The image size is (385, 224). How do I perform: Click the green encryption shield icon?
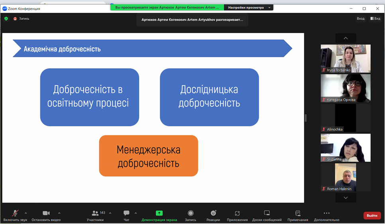point(6,19)
